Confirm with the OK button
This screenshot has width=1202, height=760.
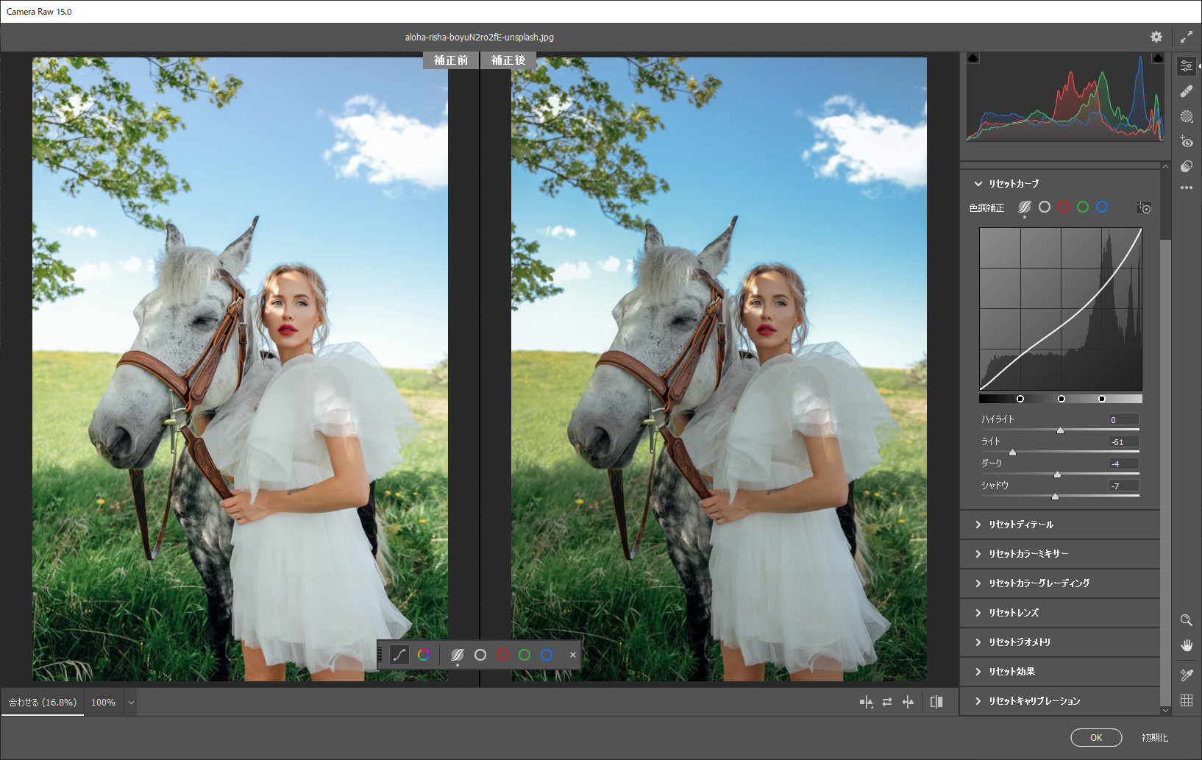tap(1096, 737)
